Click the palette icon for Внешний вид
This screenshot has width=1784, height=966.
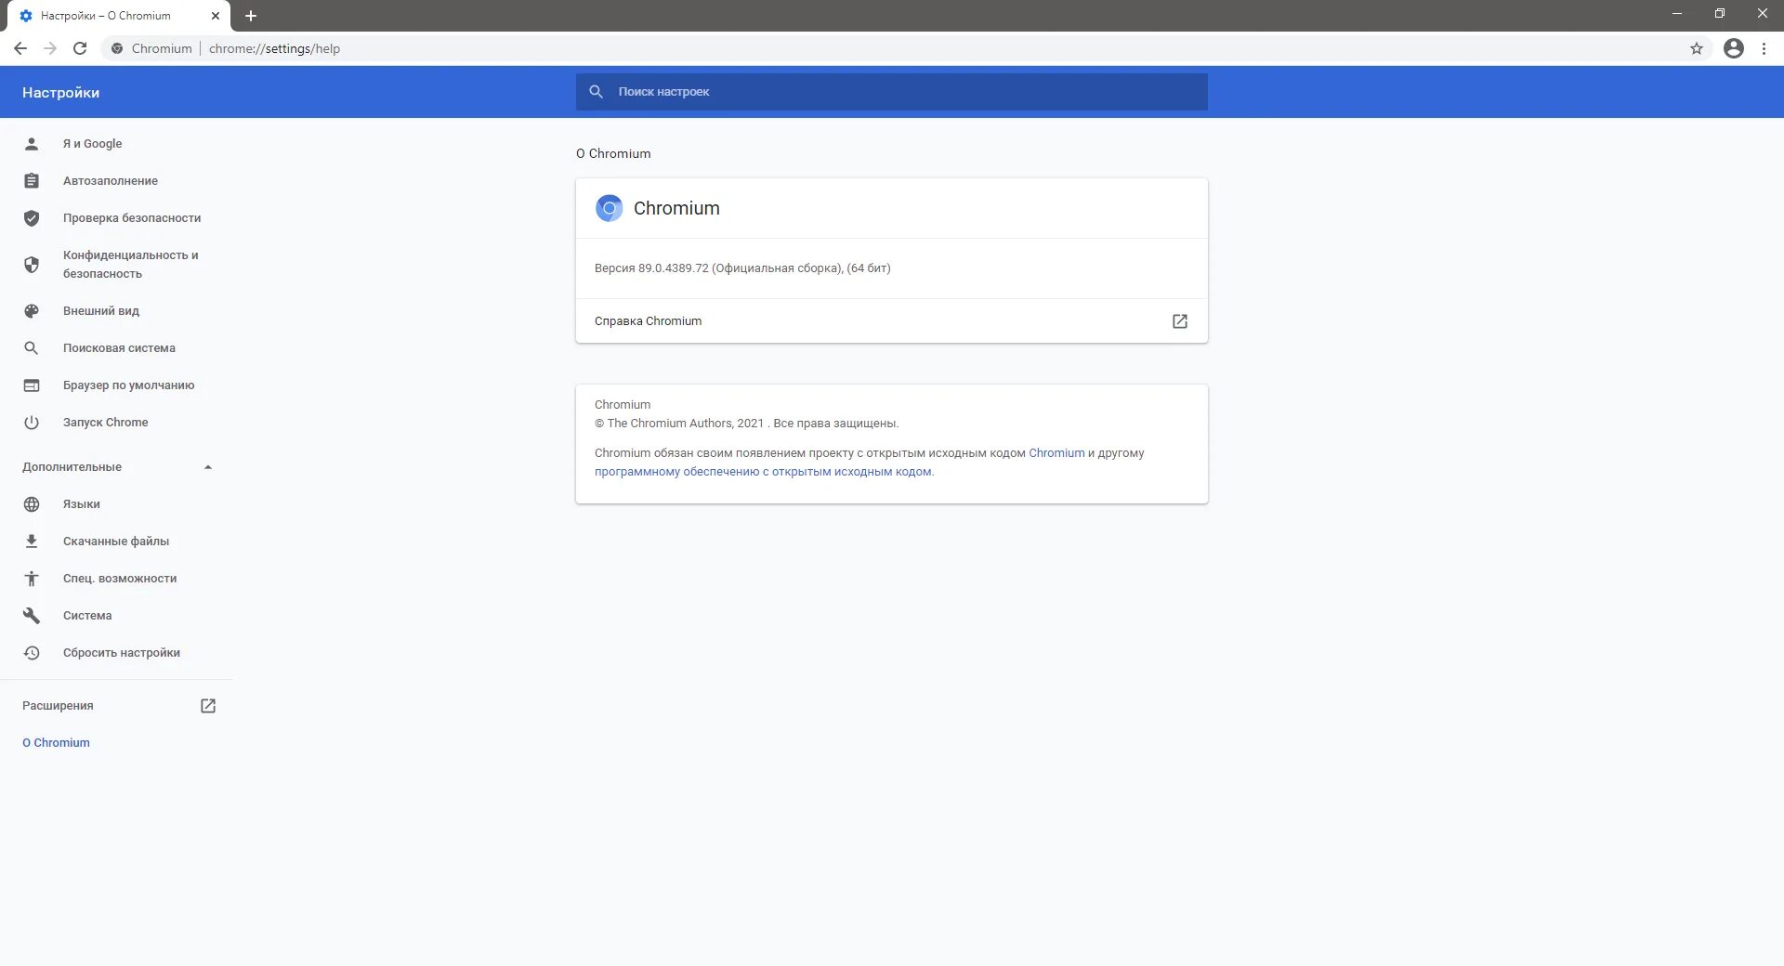(x=32, y=310)
